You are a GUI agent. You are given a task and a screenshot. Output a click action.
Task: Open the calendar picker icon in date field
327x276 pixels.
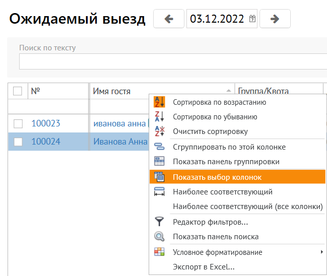click(252, 19)
